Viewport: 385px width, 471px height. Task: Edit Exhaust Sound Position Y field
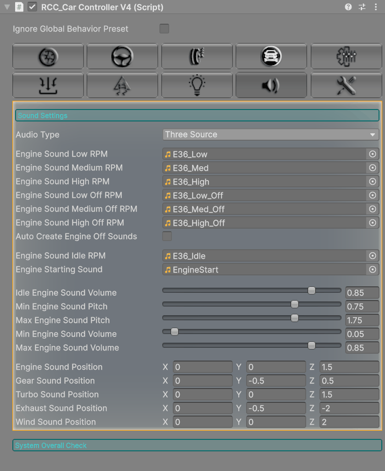click(x=276, y=408)
